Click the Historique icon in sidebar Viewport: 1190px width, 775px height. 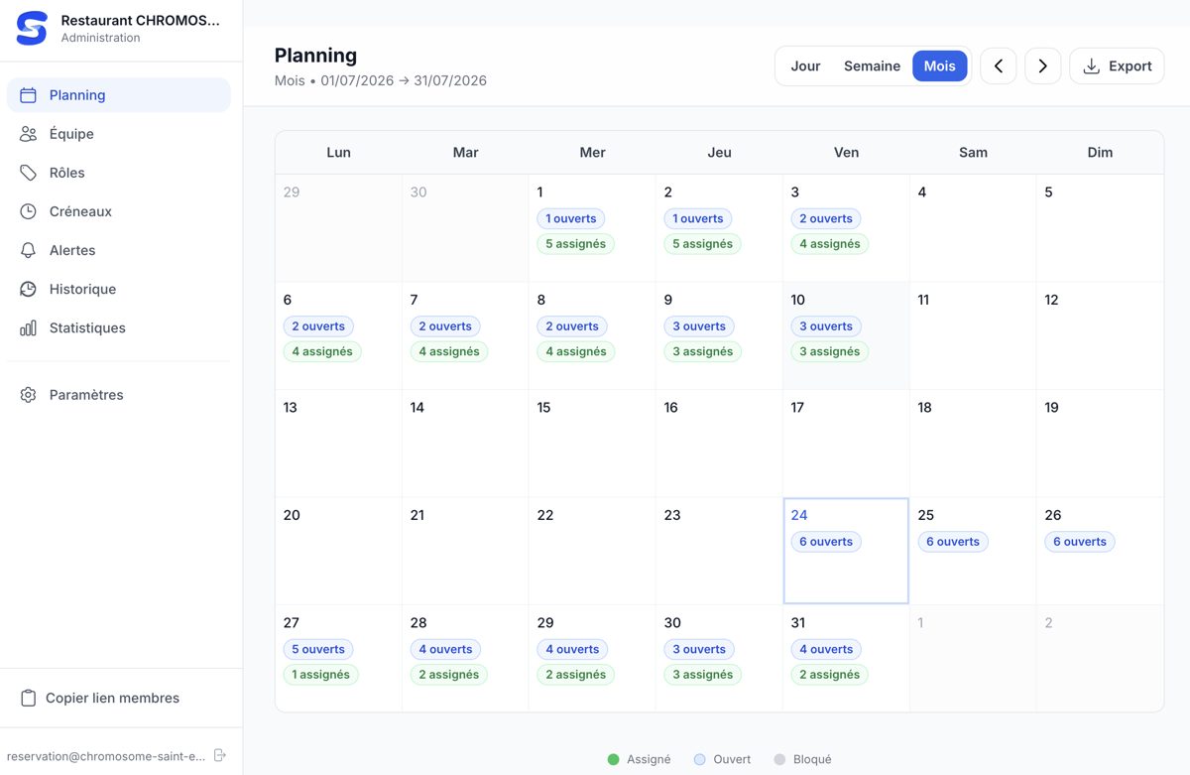tap(28, 289)
